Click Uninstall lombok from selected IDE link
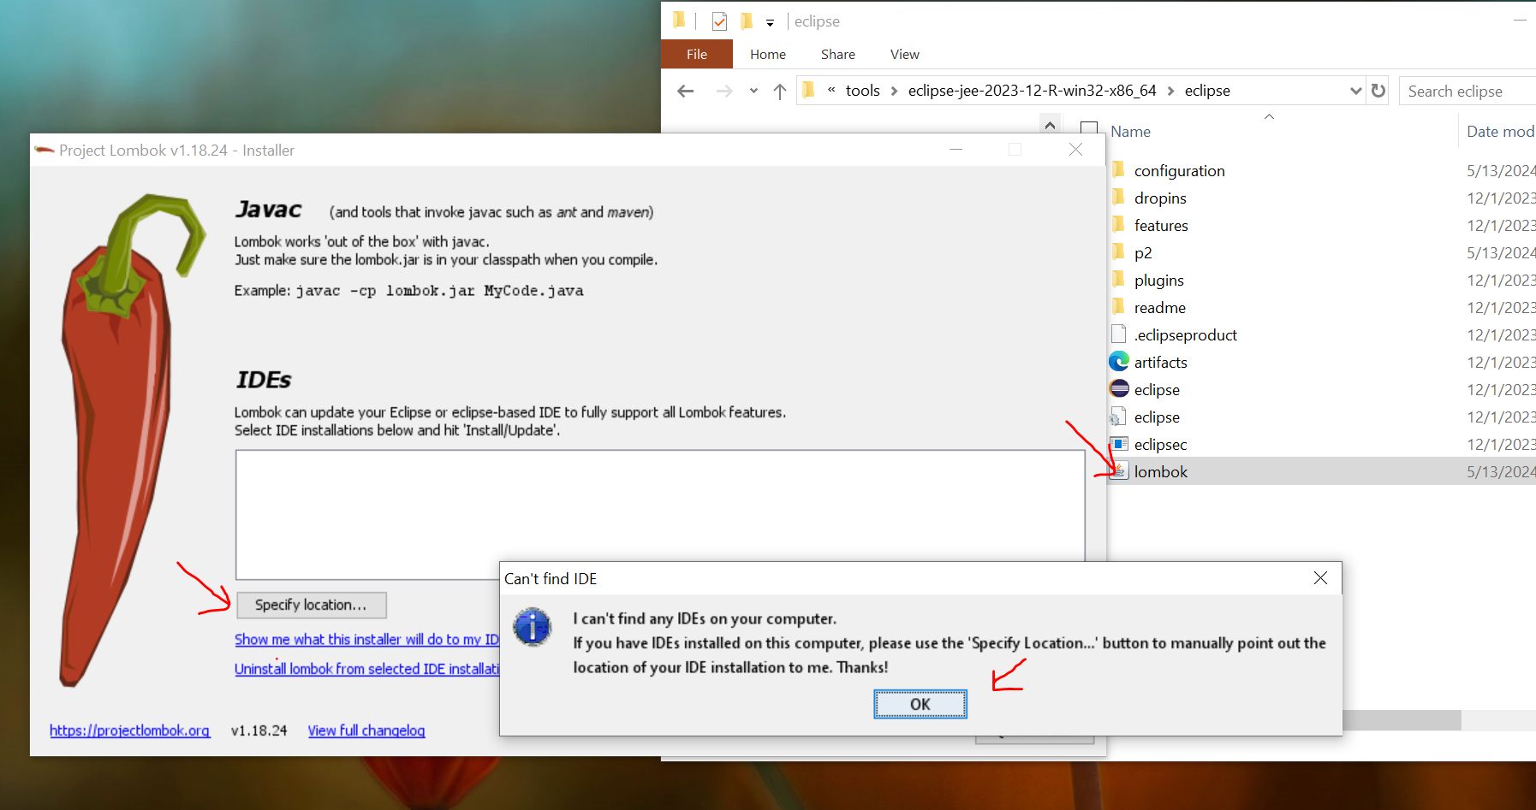The width and height of the screenshot is (1536, 810). (366, 669)
